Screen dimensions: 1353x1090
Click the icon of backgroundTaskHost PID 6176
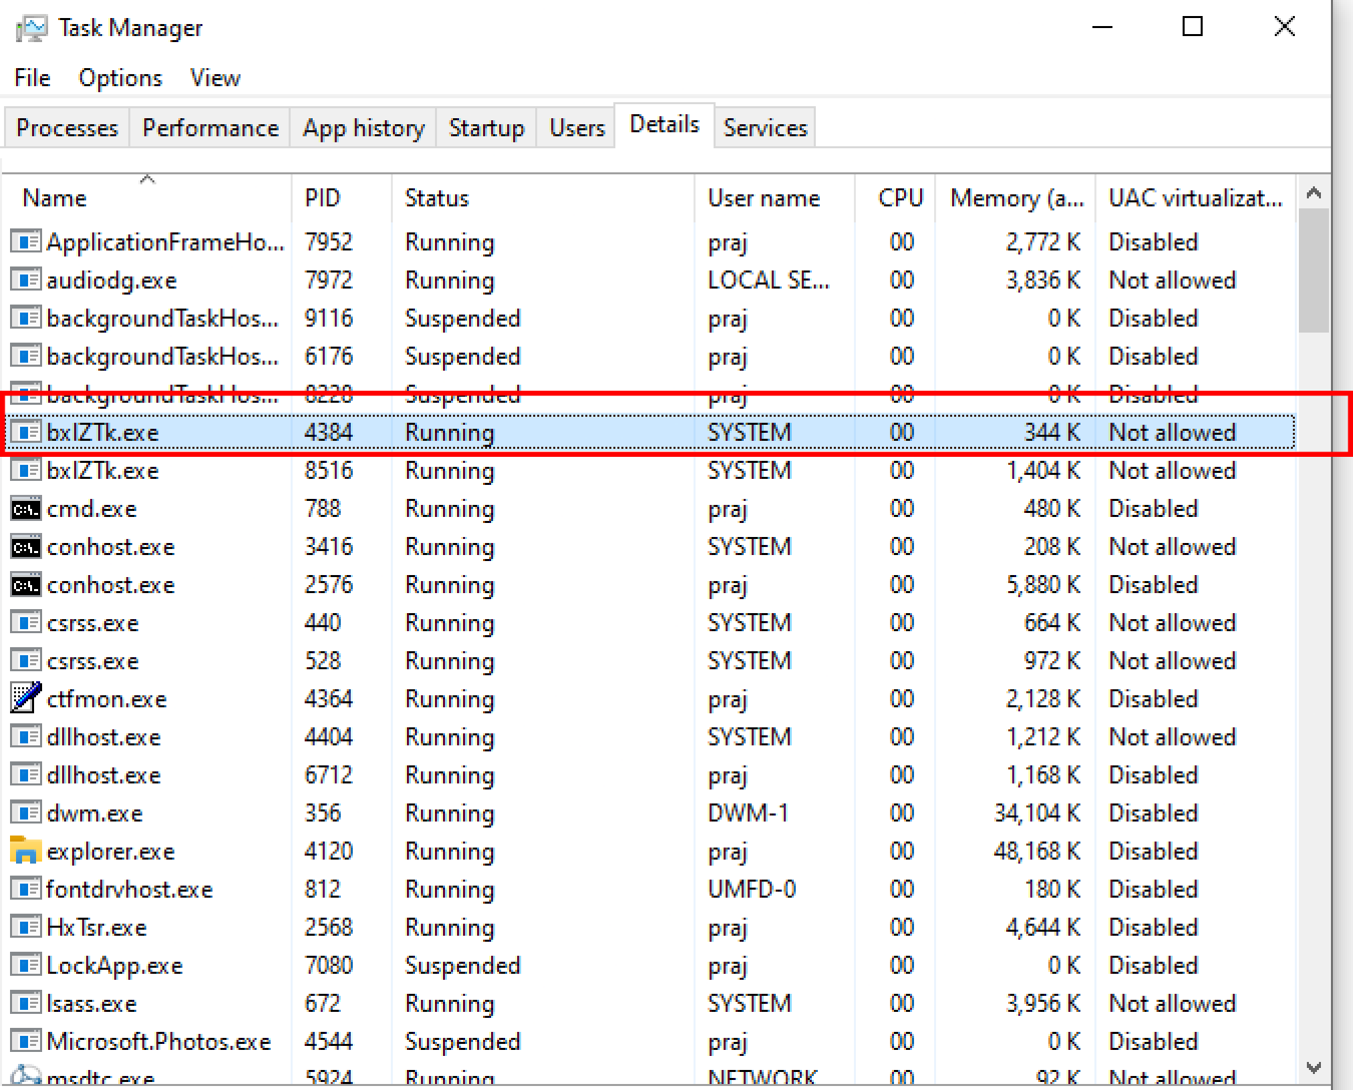26,356
